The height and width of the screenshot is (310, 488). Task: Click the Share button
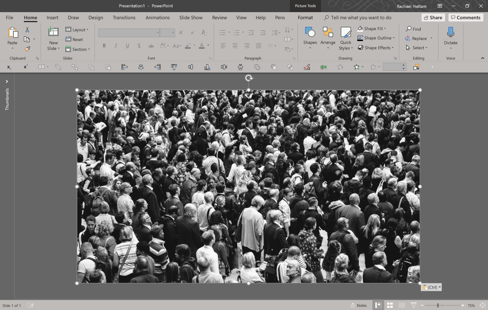pos(432,17)
